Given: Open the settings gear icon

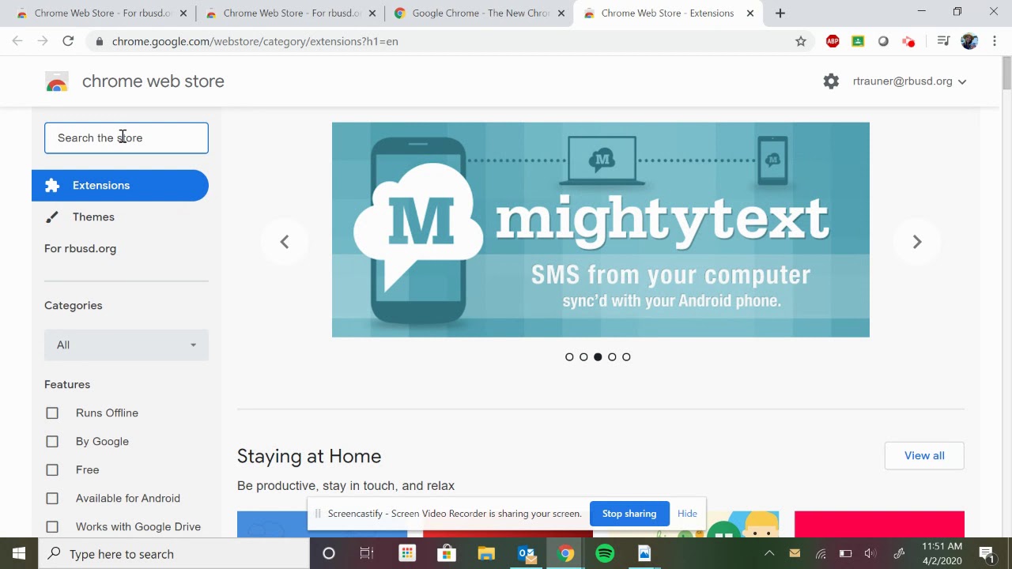Looking at the screenshot, I should 831,81.
